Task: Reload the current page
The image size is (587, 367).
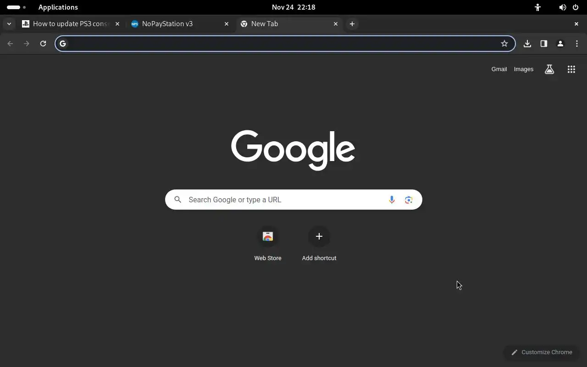Action: pos(43,44)
